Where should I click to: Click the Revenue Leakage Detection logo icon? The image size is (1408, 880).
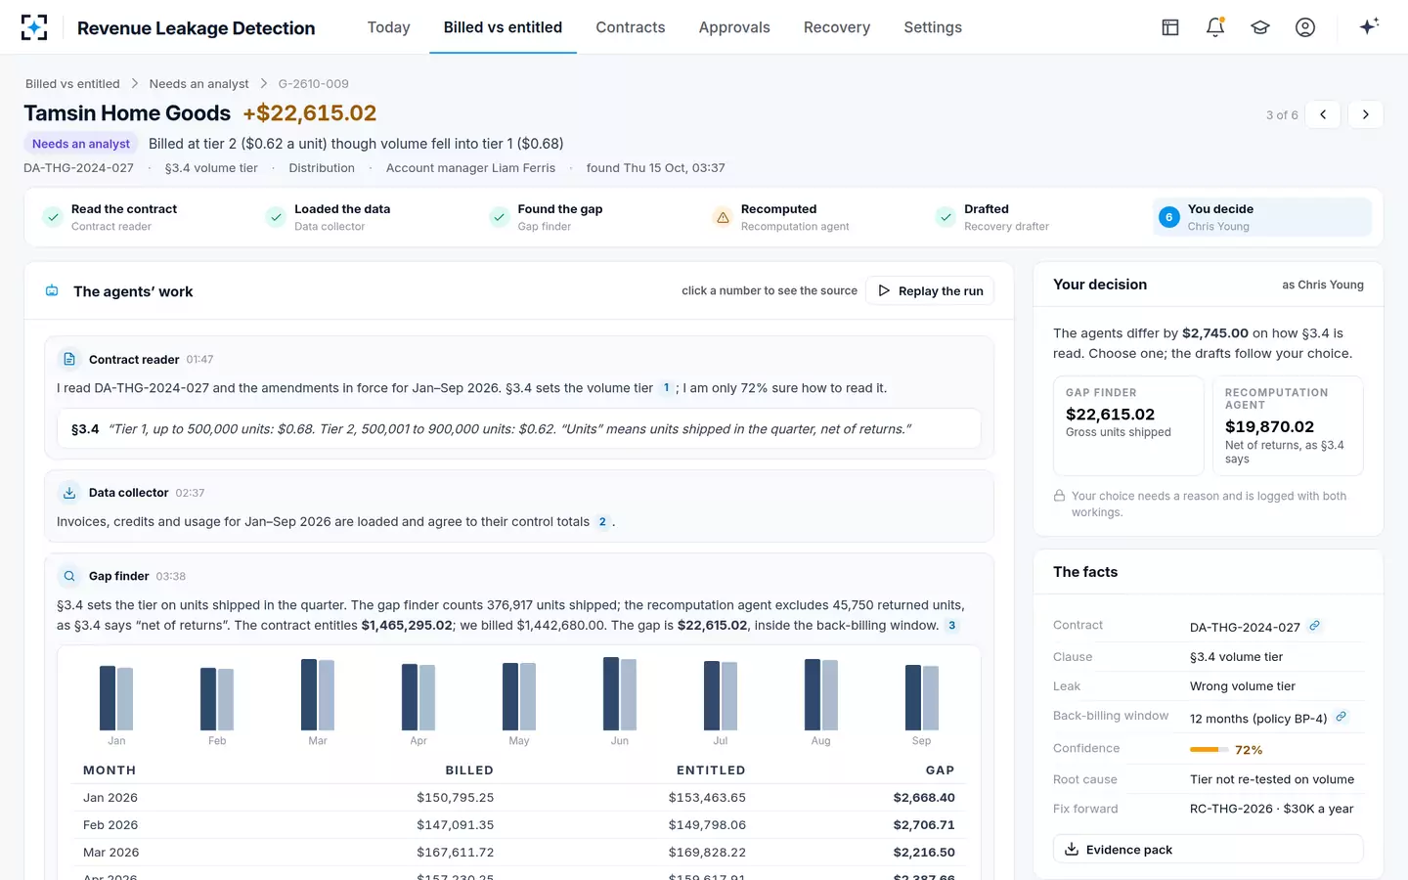pyautogui.click(x=34, y=27)
